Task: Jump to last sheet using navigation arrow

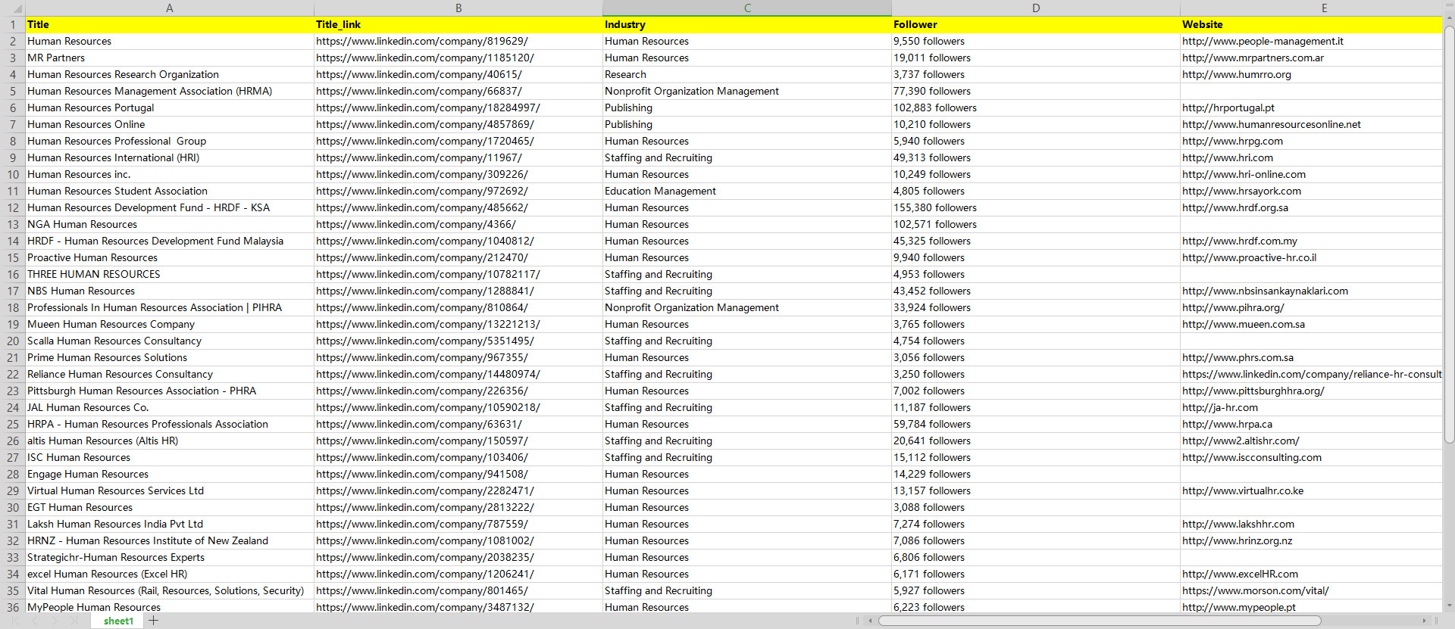Action: tap(74, 621)
